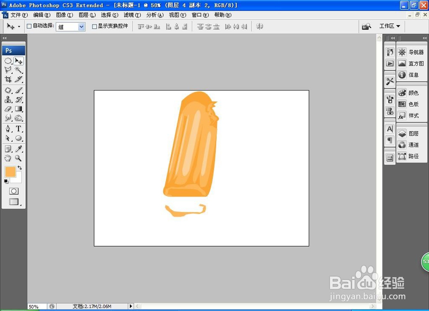Image resolution: width=429 pixels, height=311 pixels.
Task: Enable the 显示变换控件 checkbox
Action: 94,26
